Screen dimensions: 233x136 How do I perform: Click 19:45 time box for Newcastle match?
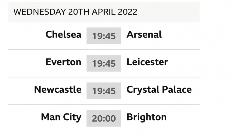tap(104, 91)
